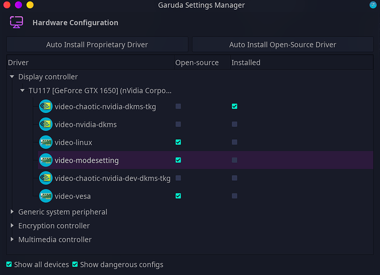Viewport: 380px width, 275px height.
Task: Select the video-vesa driver name
Action: click(x=73, y=196)
